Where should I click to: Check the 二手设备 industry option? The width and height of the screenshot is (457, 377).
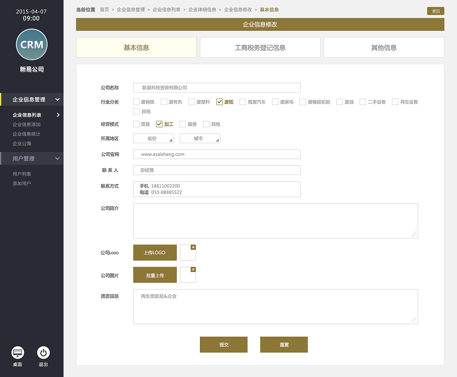pos(362,101)
